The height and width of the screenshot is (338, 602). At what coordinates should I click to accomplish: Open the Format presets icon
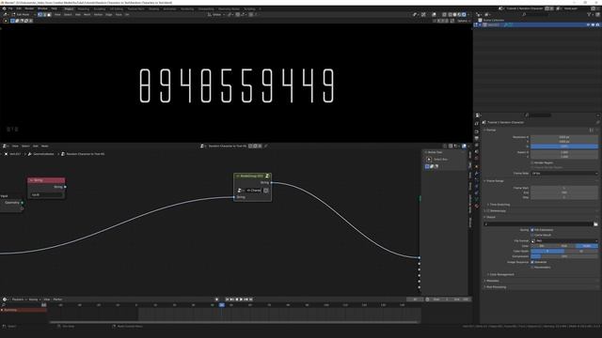coord(592,130)
